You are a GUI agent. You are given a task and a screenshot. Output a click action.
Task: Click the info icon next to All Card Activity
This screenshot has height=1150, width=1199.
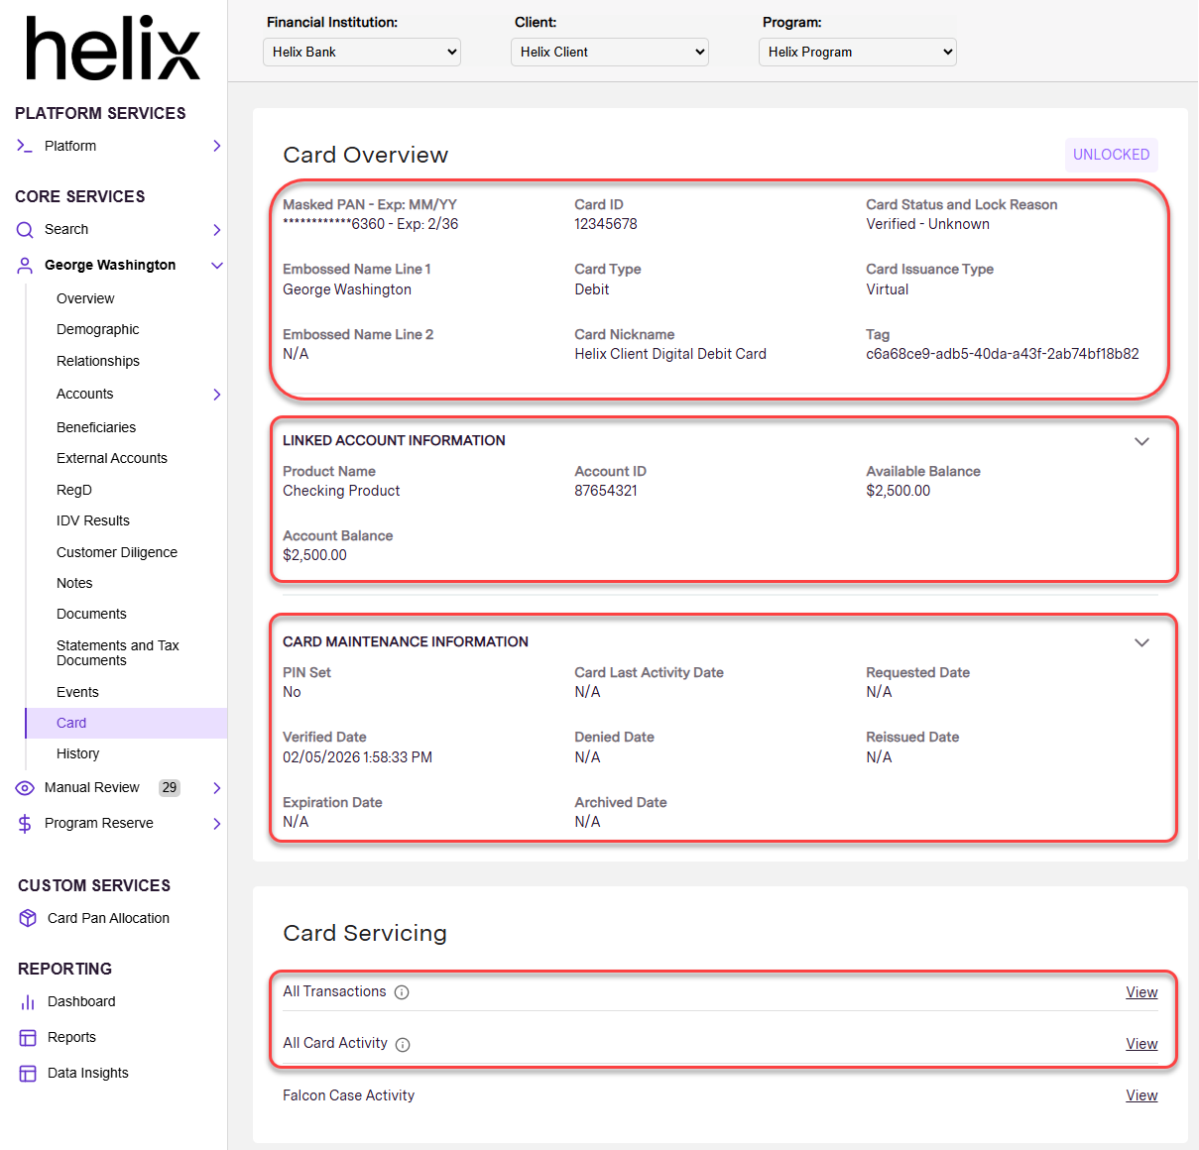[x=403, y=1044]
